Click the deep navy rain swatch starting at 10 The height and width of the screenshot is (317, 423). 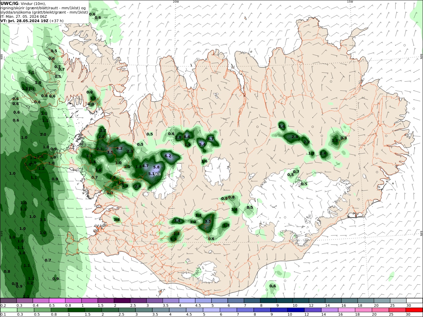pyautogui.click(x=295, y=310)
